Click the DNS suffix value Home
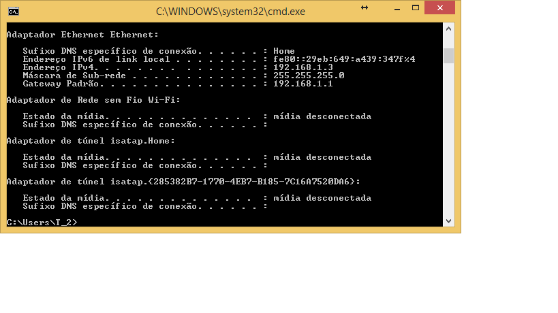 click(x=284, y=51)
